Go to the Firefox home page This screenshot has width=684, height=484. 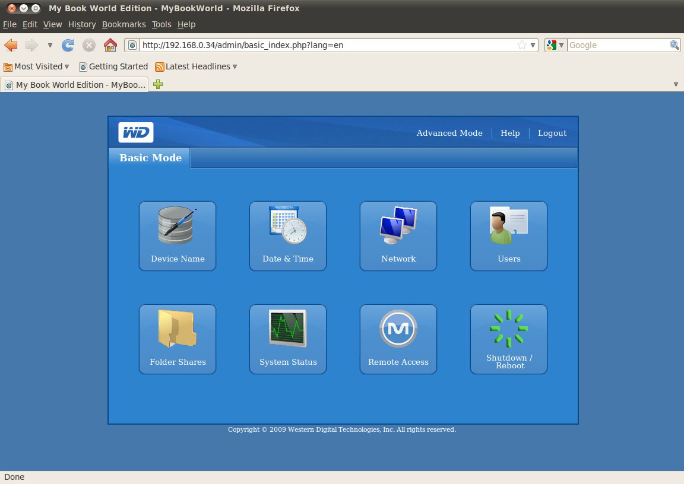110,45
